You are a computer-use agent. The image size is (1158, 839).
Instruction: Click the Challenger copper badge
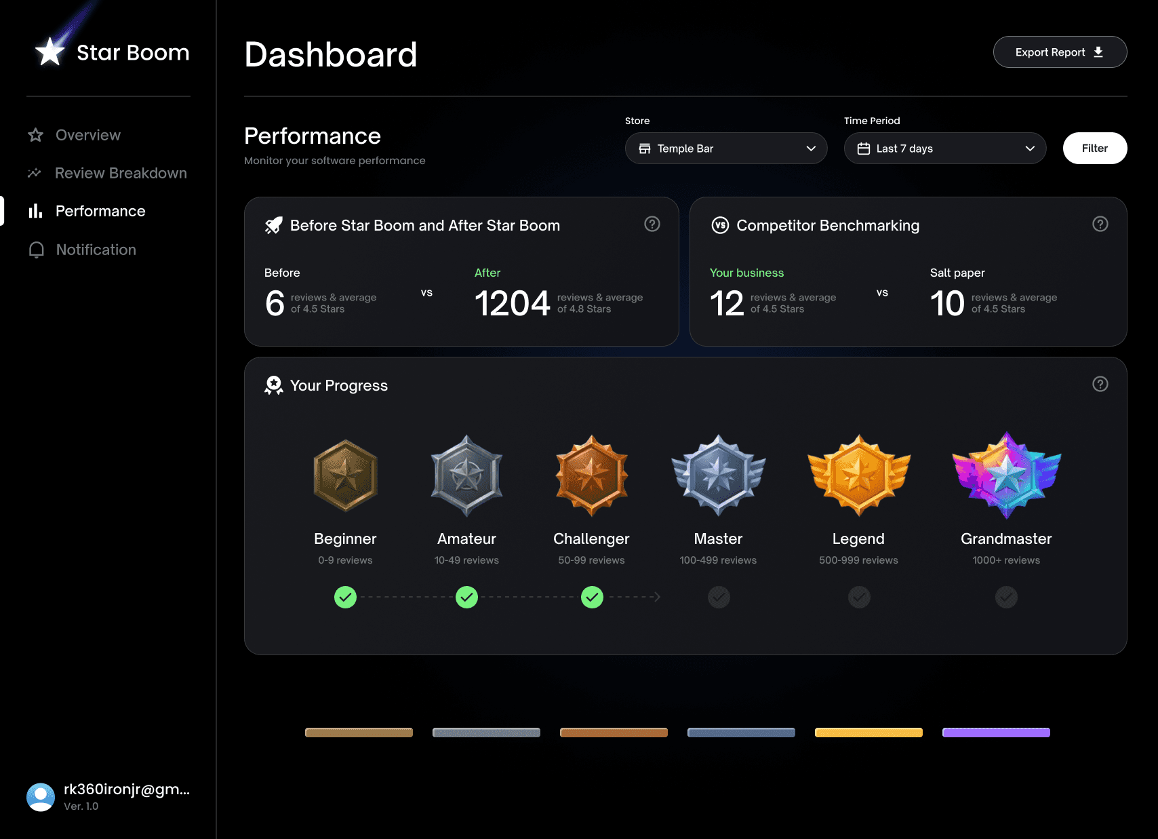(x=591, y=475)
